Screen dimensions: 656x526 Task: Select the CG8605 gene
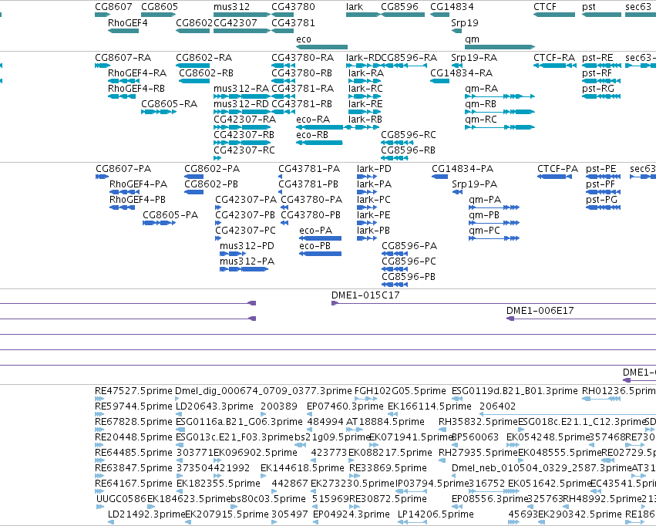(159, 15)
